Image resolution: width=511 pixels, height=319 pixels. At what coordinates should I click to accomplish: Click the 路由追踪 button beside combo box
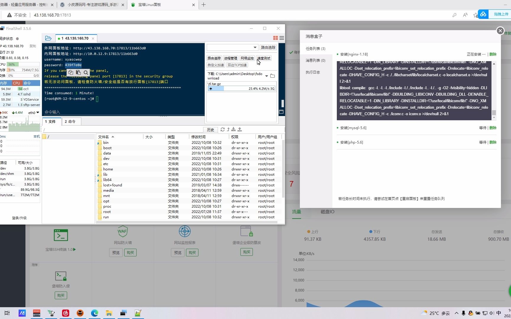(x=268, y=47)
